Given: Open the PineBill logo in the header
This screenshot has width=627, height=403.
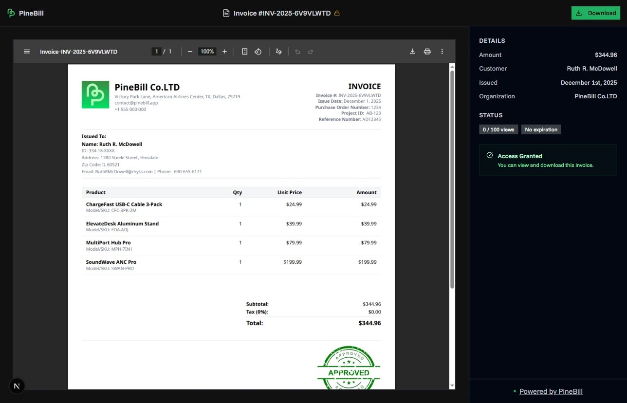Looking at the screenshot, I should 25,13.
